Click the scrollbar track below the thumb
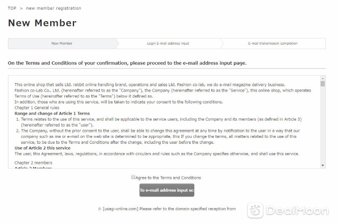Image resolution: width=337 pixels, height=224 pixels. 323,125
